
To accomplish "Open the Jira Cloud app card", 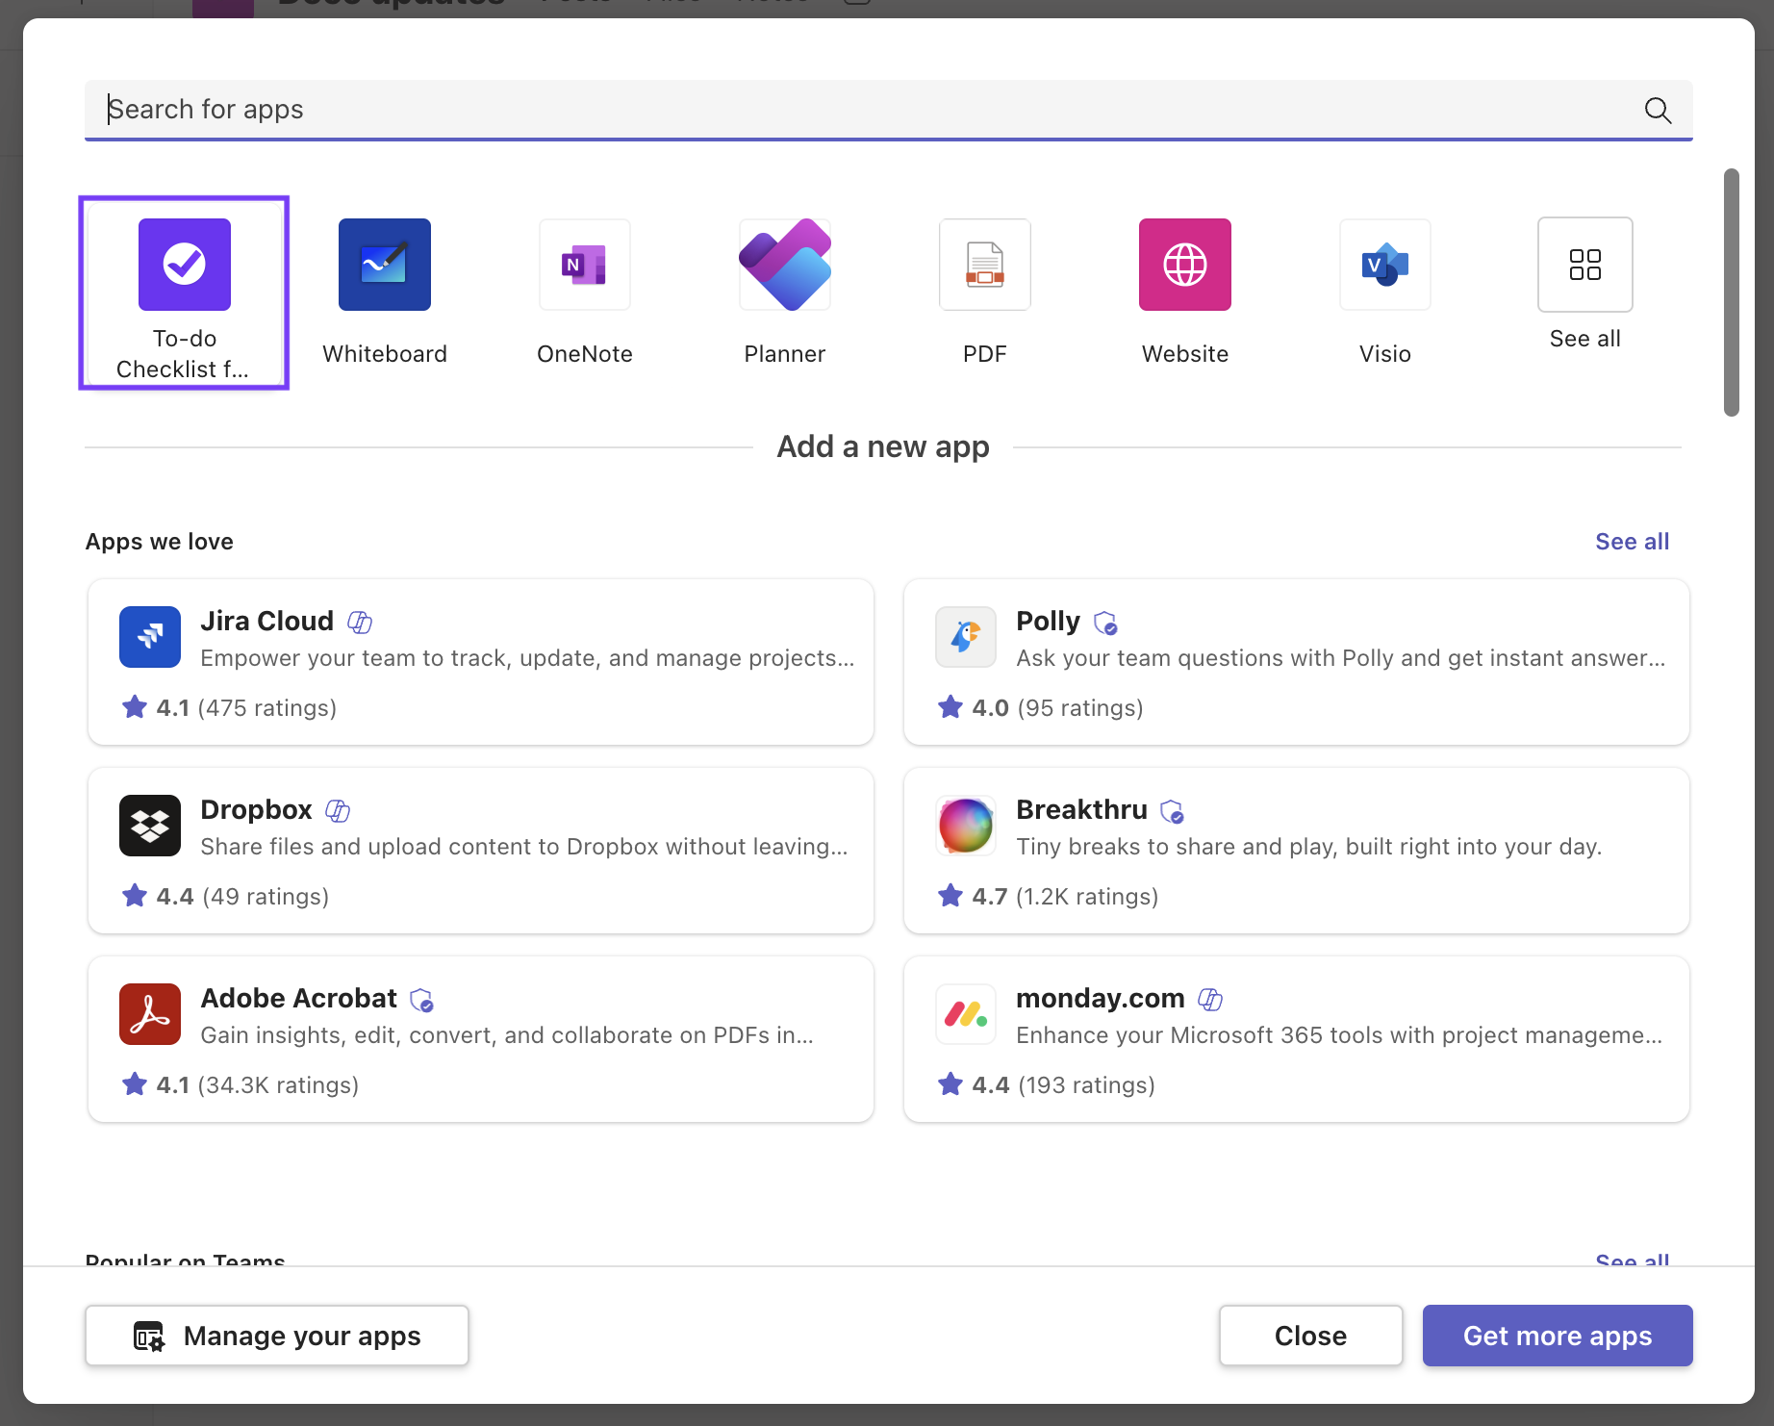I will pos(481,662).
